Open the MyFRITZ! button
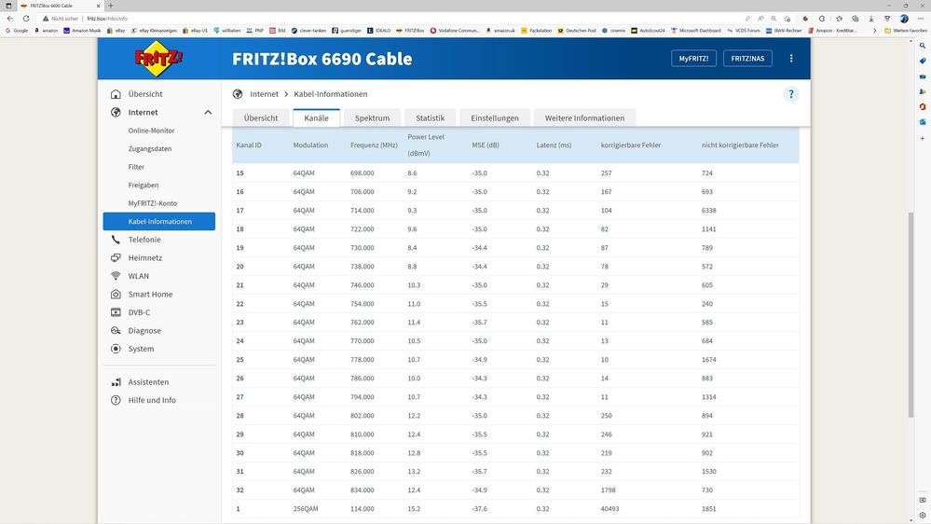The height and width of the screenshot is (524, 931). coord(693,58)
